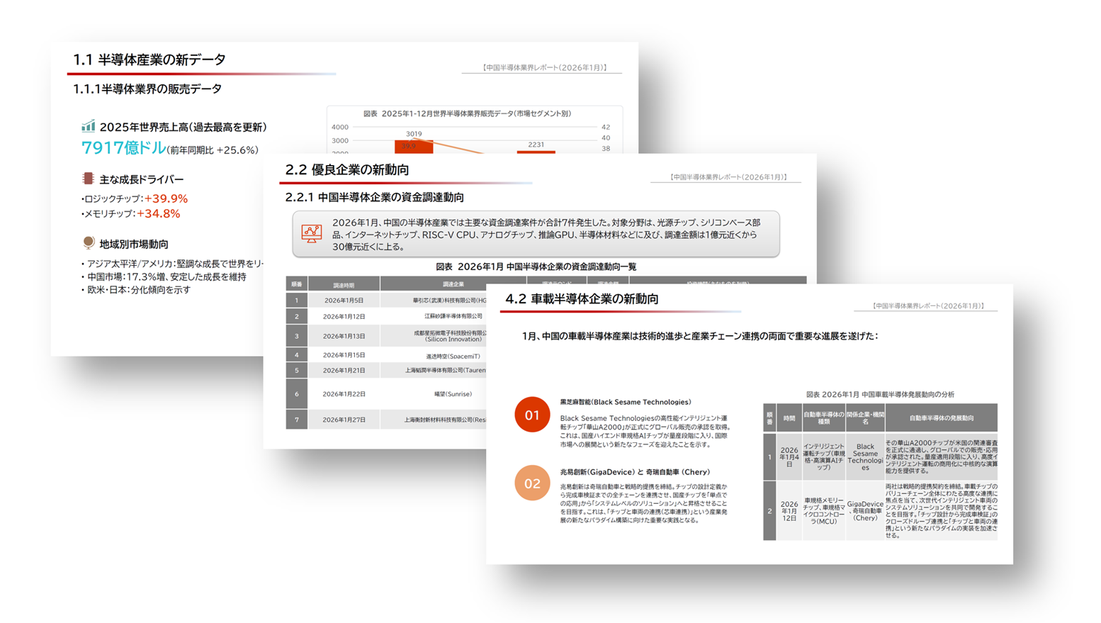Click 自動車半導体の発展動向 column header

pyautogui.click(x=941, y=418)
